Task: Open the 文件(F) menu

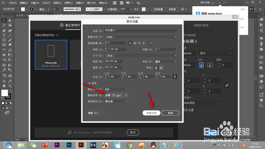Action: 13,3
